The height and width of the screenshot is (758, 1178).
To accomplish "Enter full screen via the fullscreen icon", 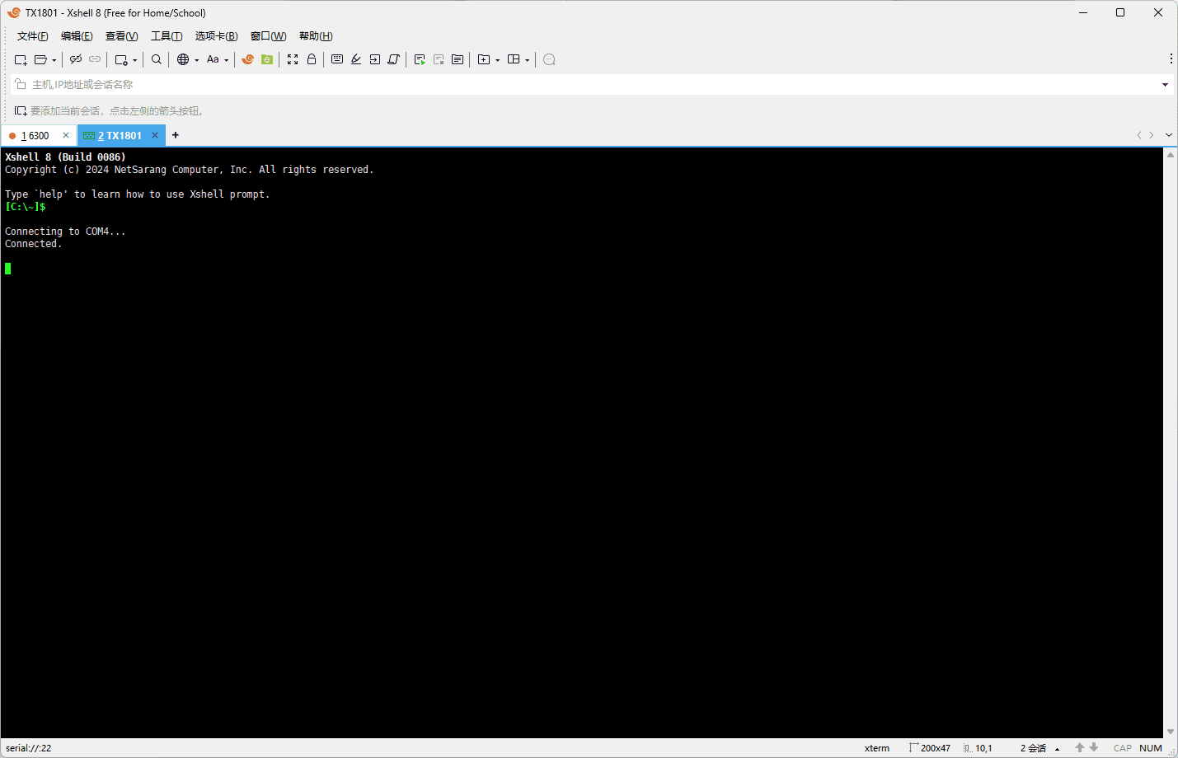I will (x=293, y=59).
